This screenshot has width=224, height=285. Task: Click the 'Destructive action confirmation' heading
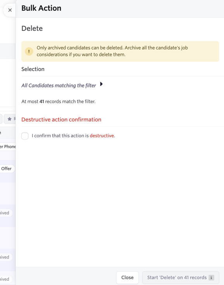61,119
